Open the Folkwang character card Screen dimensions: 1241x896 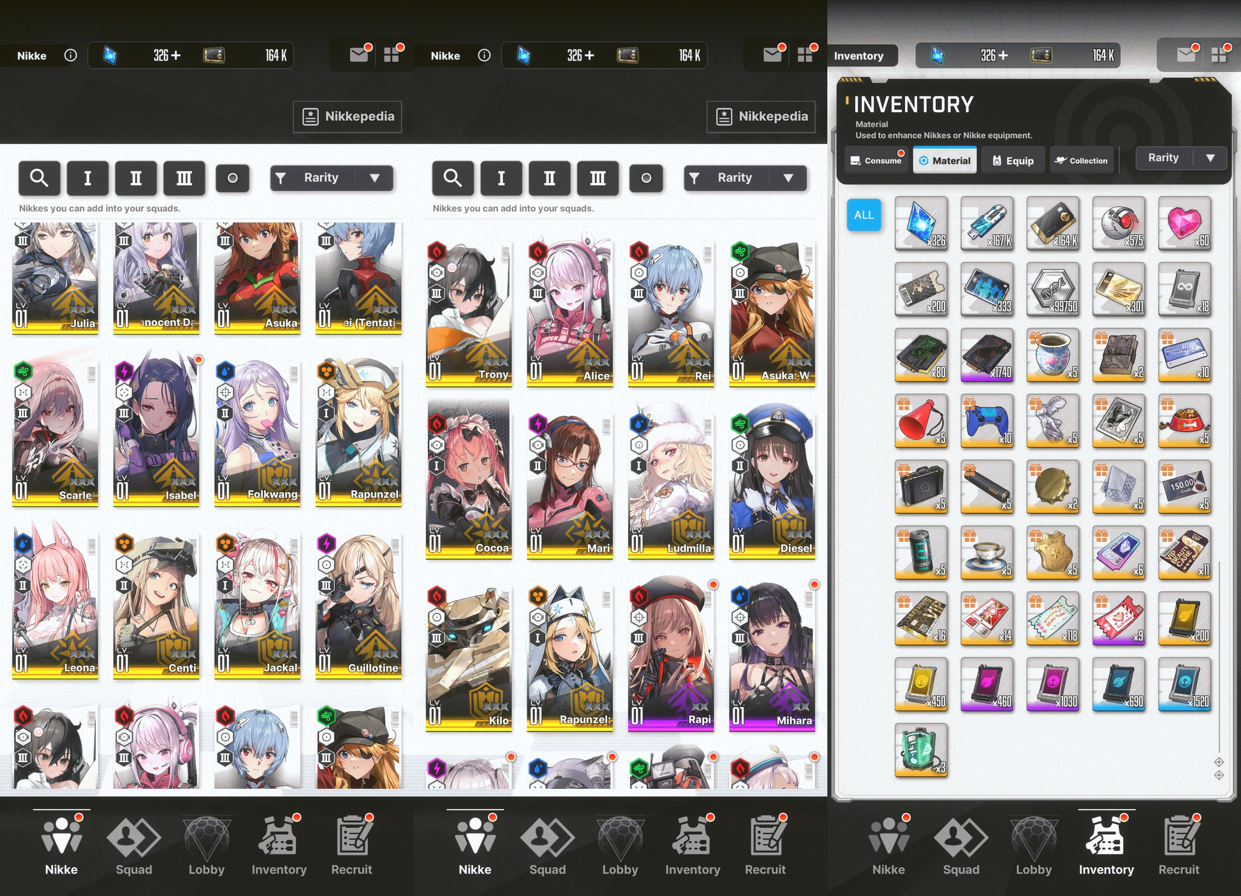tap(258, 434)
